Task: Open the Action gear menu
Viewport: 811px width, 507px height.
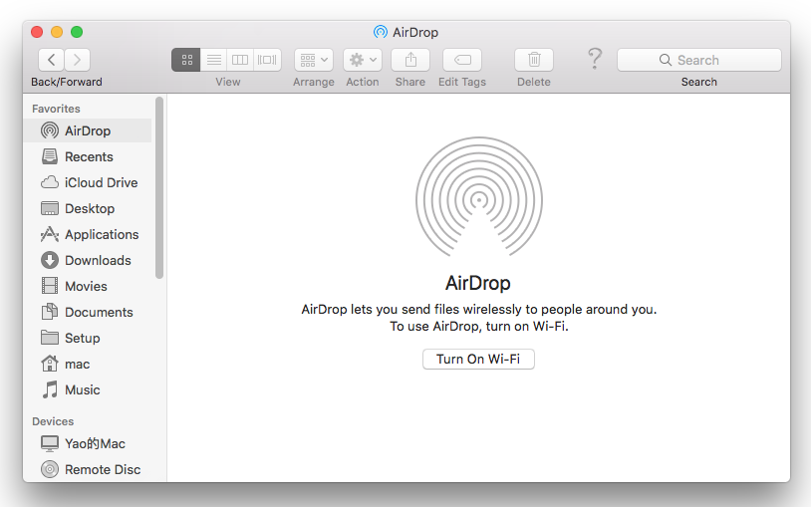Action: click(363, 60)
